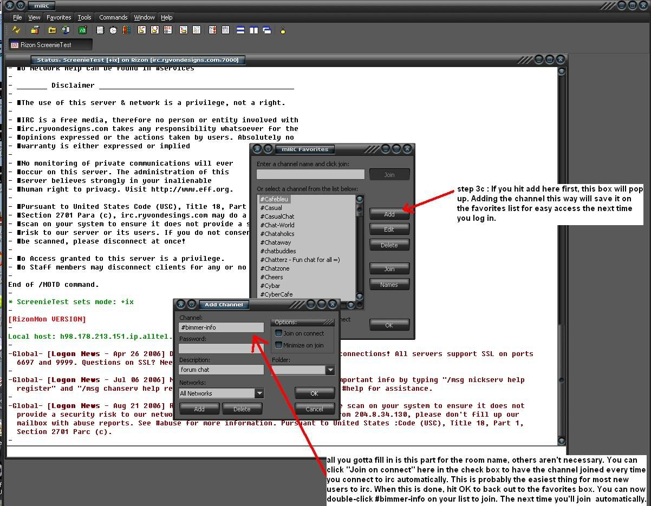Image resolution: width=651 pixels, height=506 pixels.
Task: Click the favorites list scroll down arrow
Action: click(x=359, y=296)
